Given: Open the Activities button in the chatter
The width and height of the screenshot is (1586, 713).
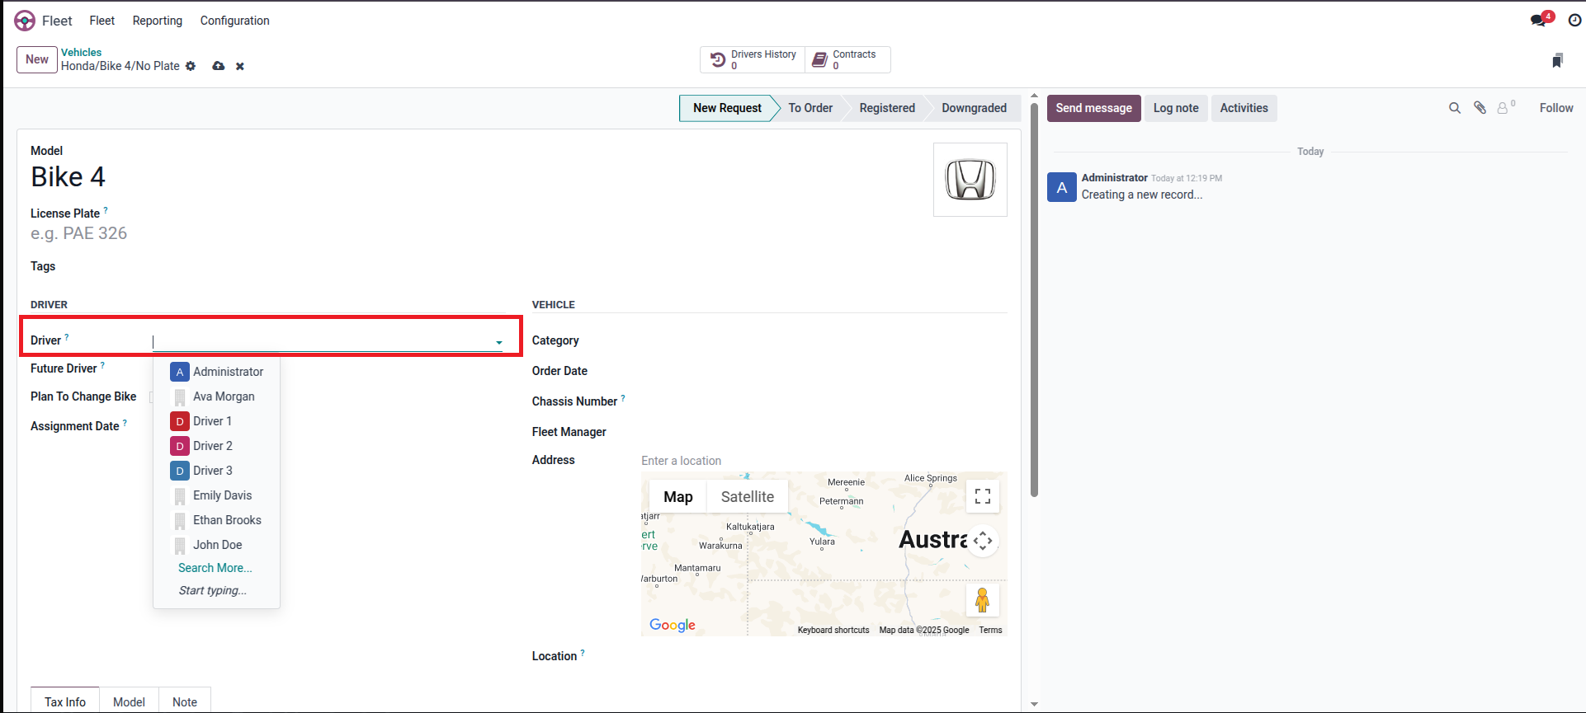Looking at the screenshot, I should click(1244, 108).
